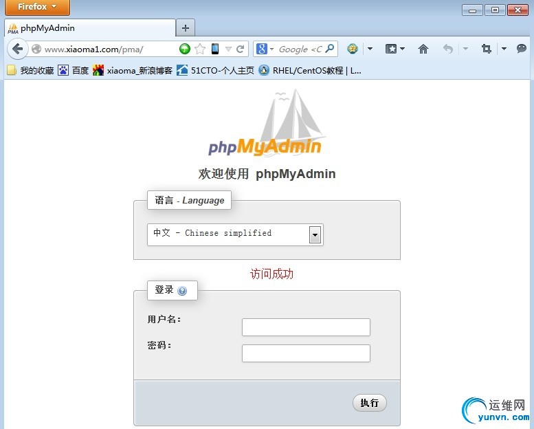Screen dimensions: 534x429
Task: Click the crop screenshot tool icon
Action: [487, 49]
